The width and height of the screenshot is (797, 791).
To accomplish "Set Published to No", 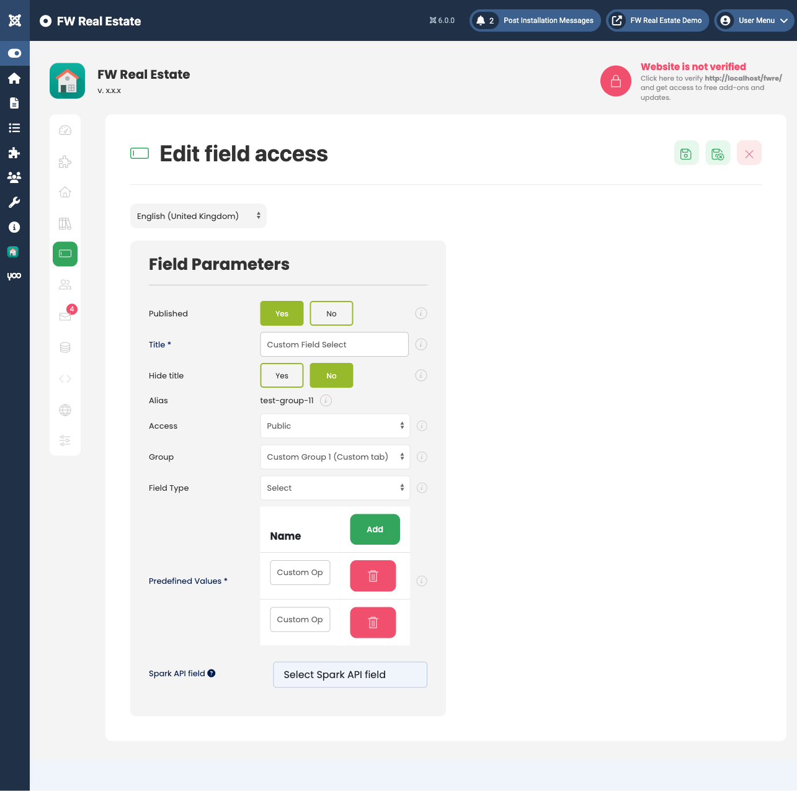I will 331,313.
